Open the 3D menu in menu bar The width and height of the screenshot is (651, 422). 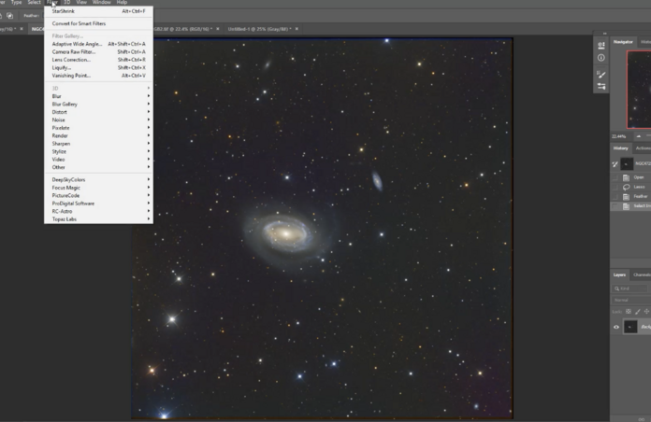[66, 3]
